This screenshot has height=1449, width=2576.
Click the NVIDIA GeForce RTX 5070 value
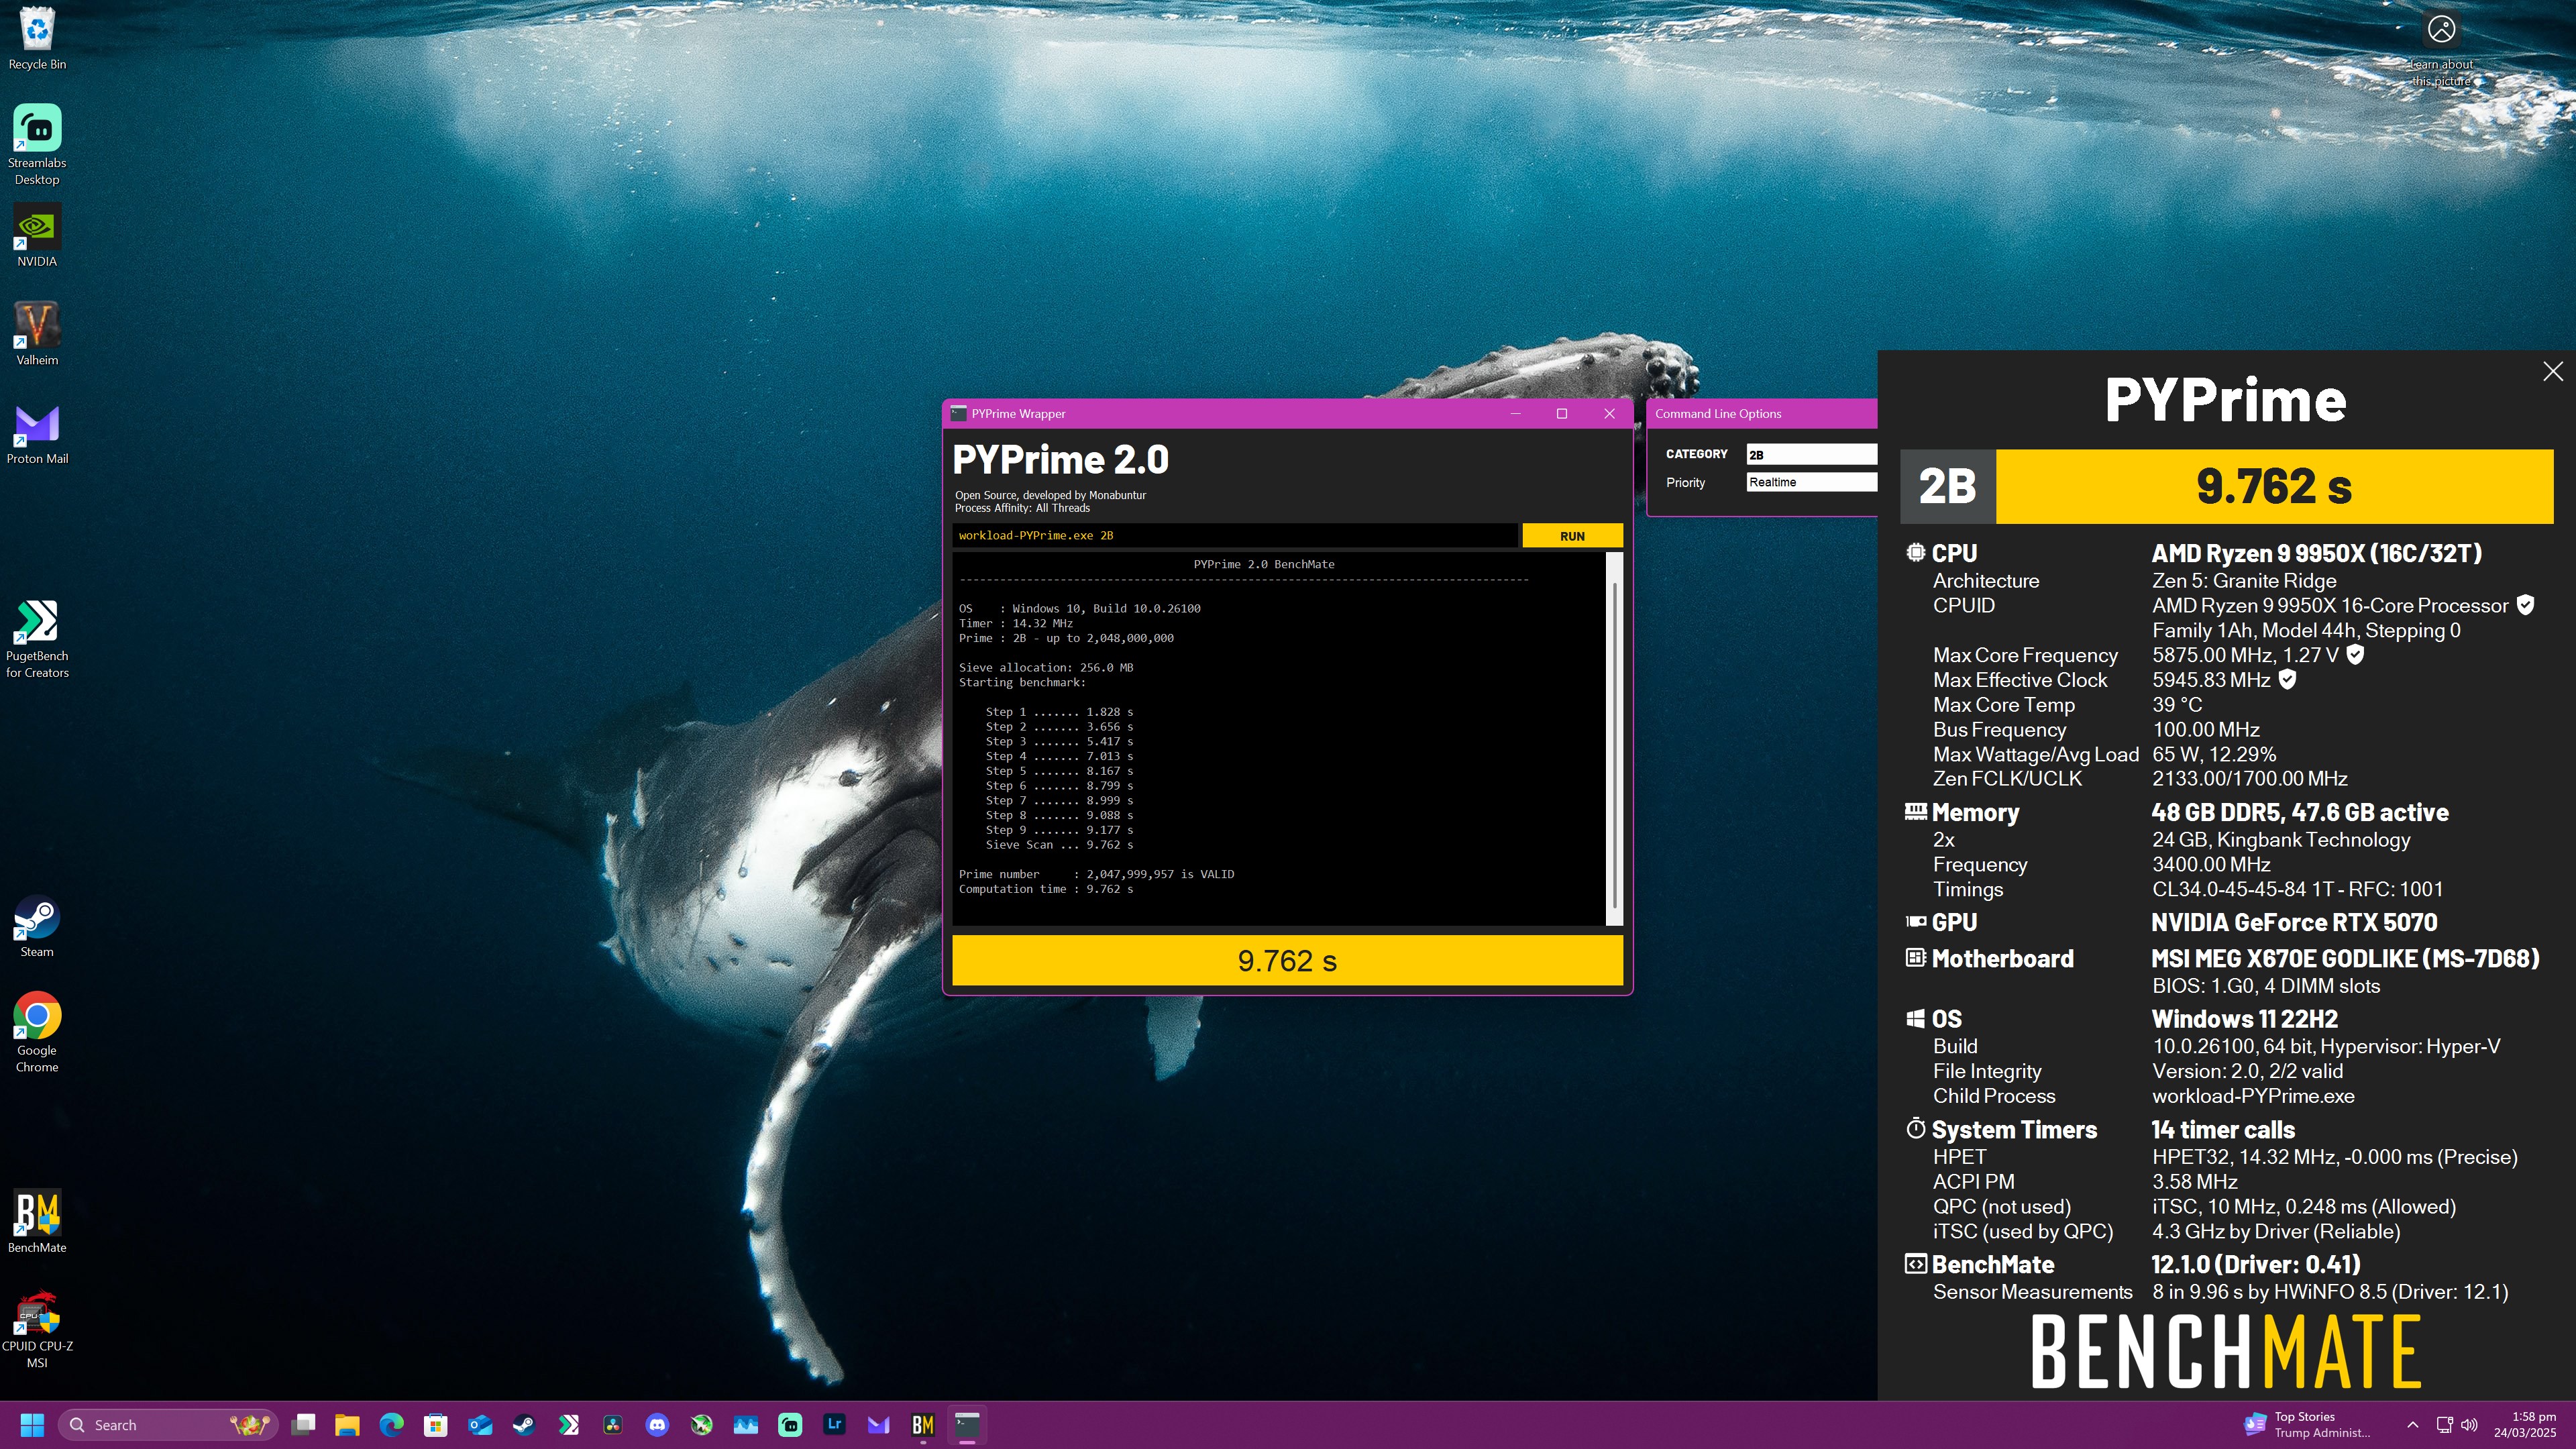tap(2294, 922)
